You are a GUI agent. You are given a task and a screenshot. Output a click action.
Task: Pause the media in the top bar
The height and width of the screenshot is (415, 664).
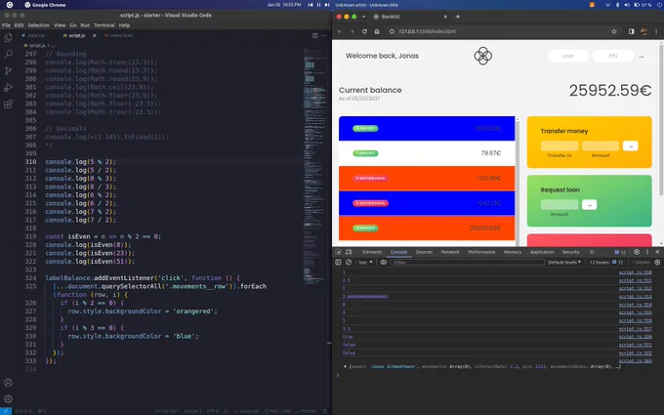pyautogui.click(x=319, y=5)
